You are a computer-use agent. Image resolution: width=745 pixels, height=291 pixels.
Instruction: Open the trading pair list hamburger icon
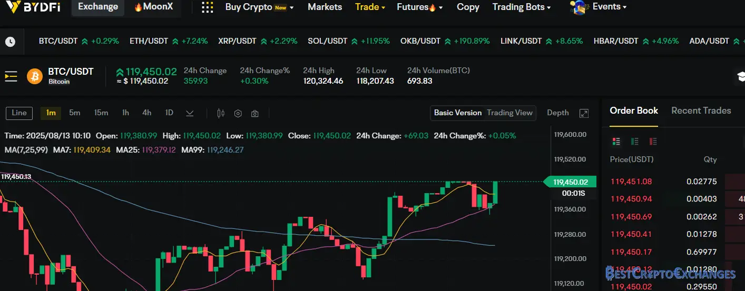click(x=11, y=76)
